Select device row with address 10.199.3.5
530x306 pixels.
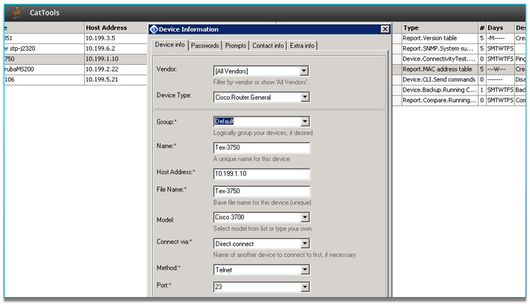[75, 38]
